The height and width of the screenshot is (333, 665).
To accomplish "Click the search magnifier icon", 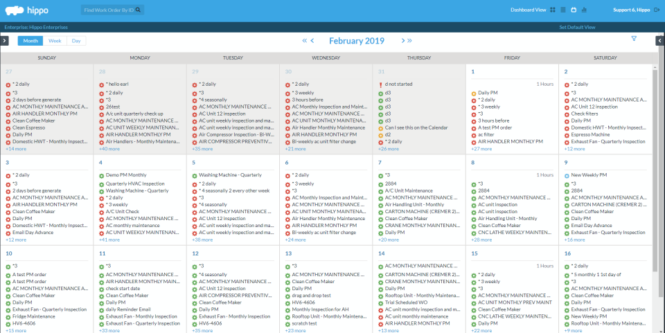I will pyautogui.click(x=139, y=10).
